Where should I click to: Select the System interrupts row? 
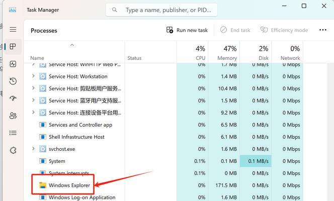tap(163, 173)
